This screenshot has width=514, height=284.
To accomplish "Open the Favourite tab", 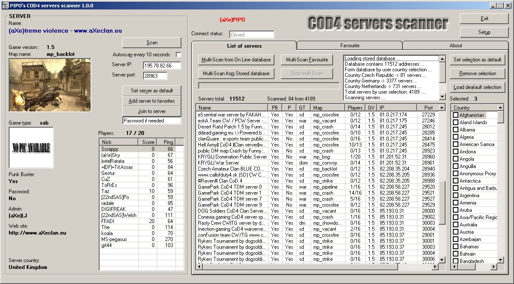I will point(349,46).
